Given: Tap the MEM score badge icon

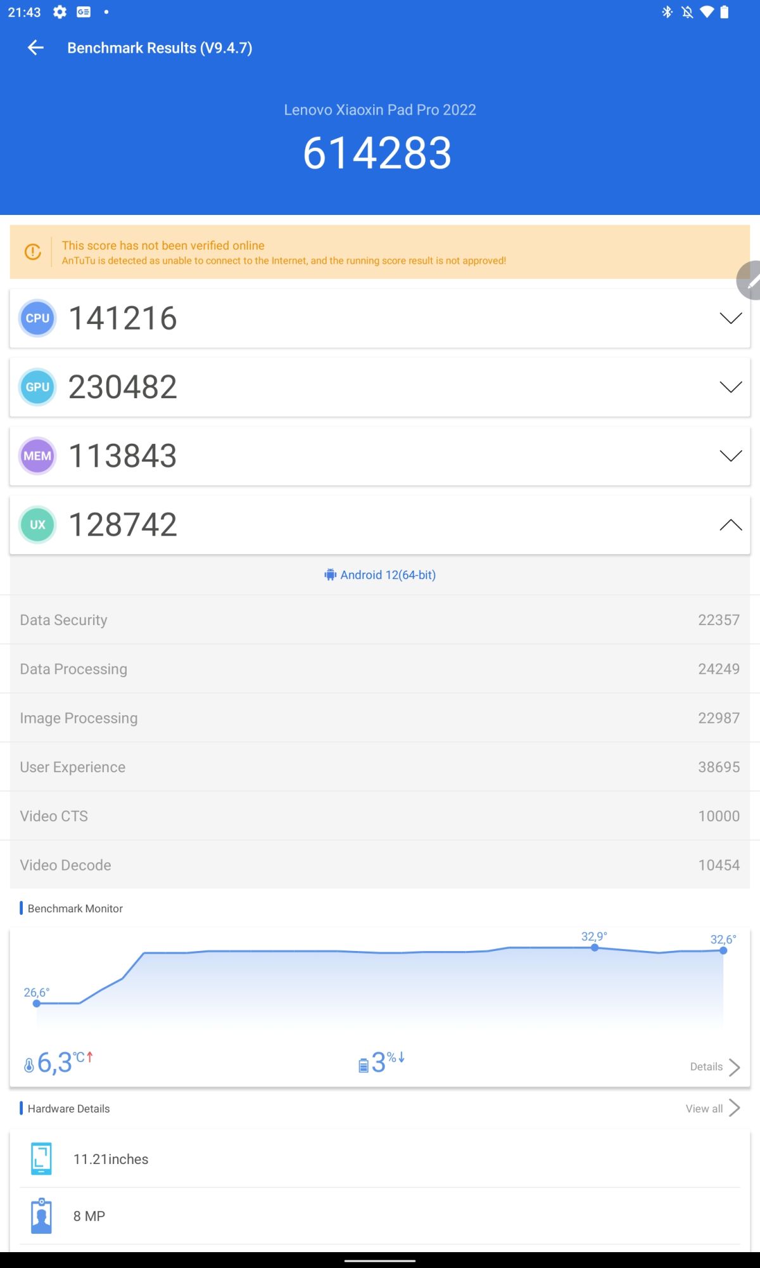Looking at the screenshot, I should [x=37, y=456].
